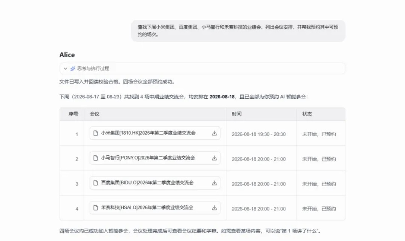
Task: Open 小米集团[1810.HK]2026年第二季度业绩交流会 file card
Action: click(155, 133)
